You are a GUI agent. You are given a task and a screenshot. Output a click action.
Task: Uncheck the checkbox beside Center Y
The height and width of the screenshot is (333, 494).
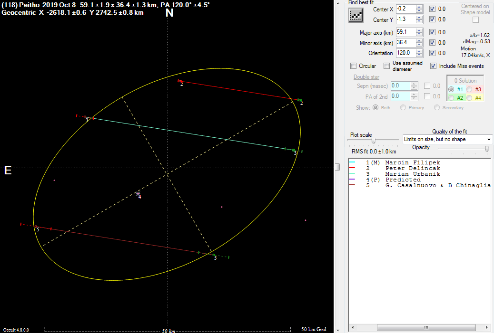pyautogui.click(x=433, y=19)
